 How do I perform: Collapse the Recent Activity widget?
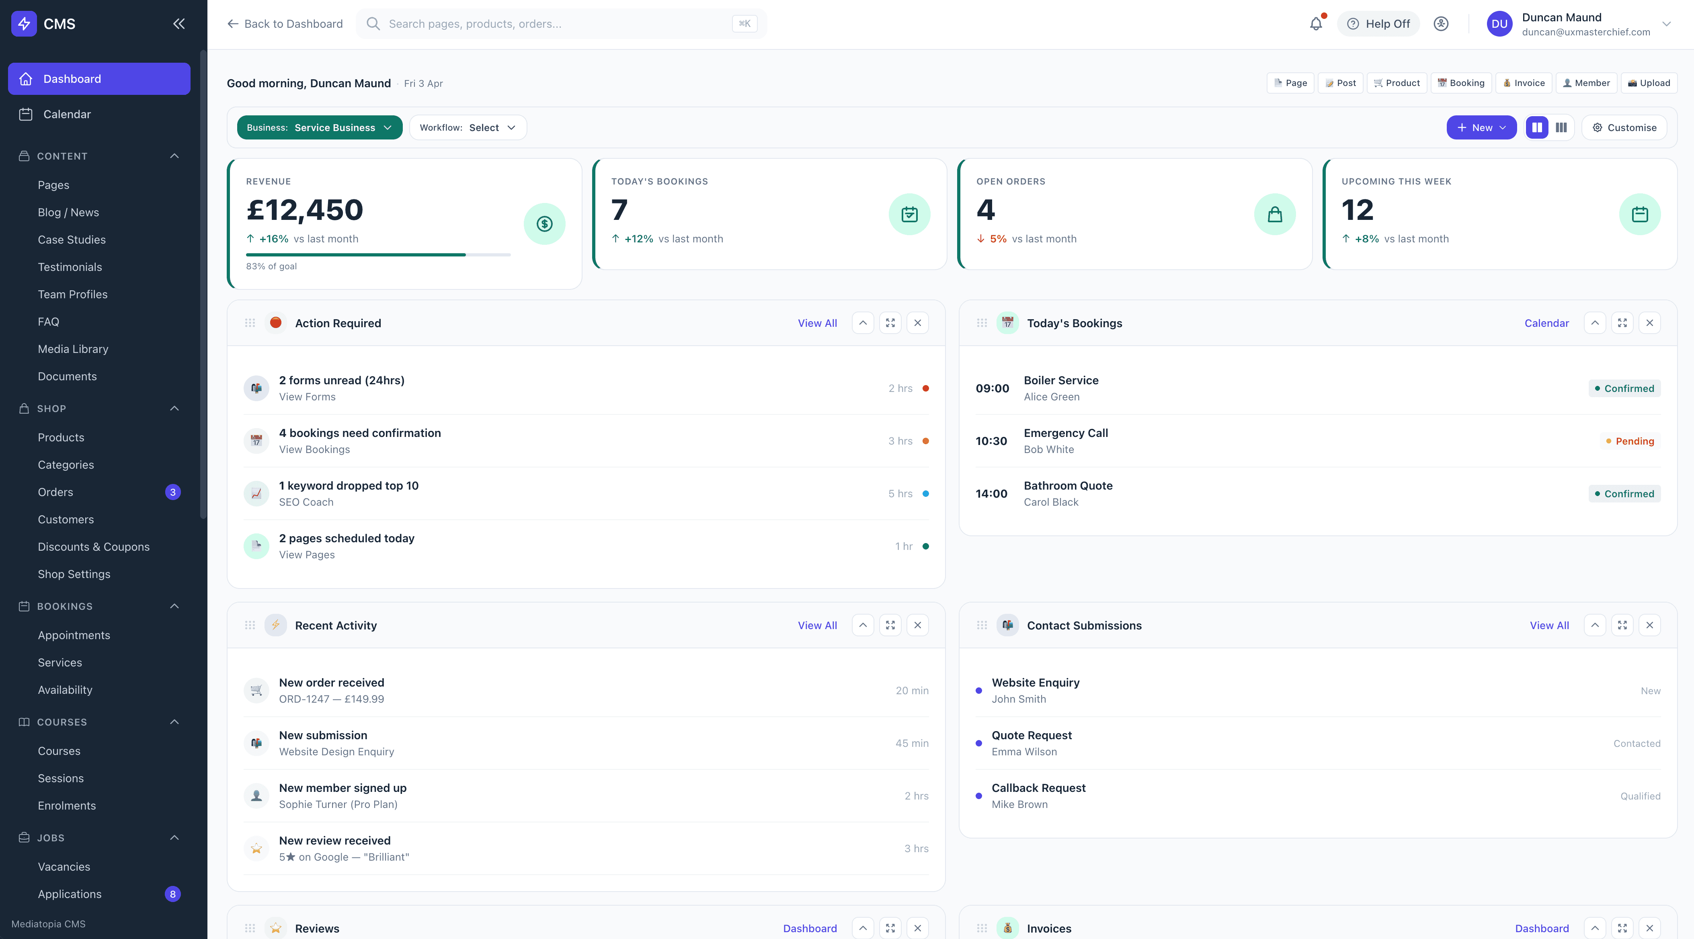(863, 625)
